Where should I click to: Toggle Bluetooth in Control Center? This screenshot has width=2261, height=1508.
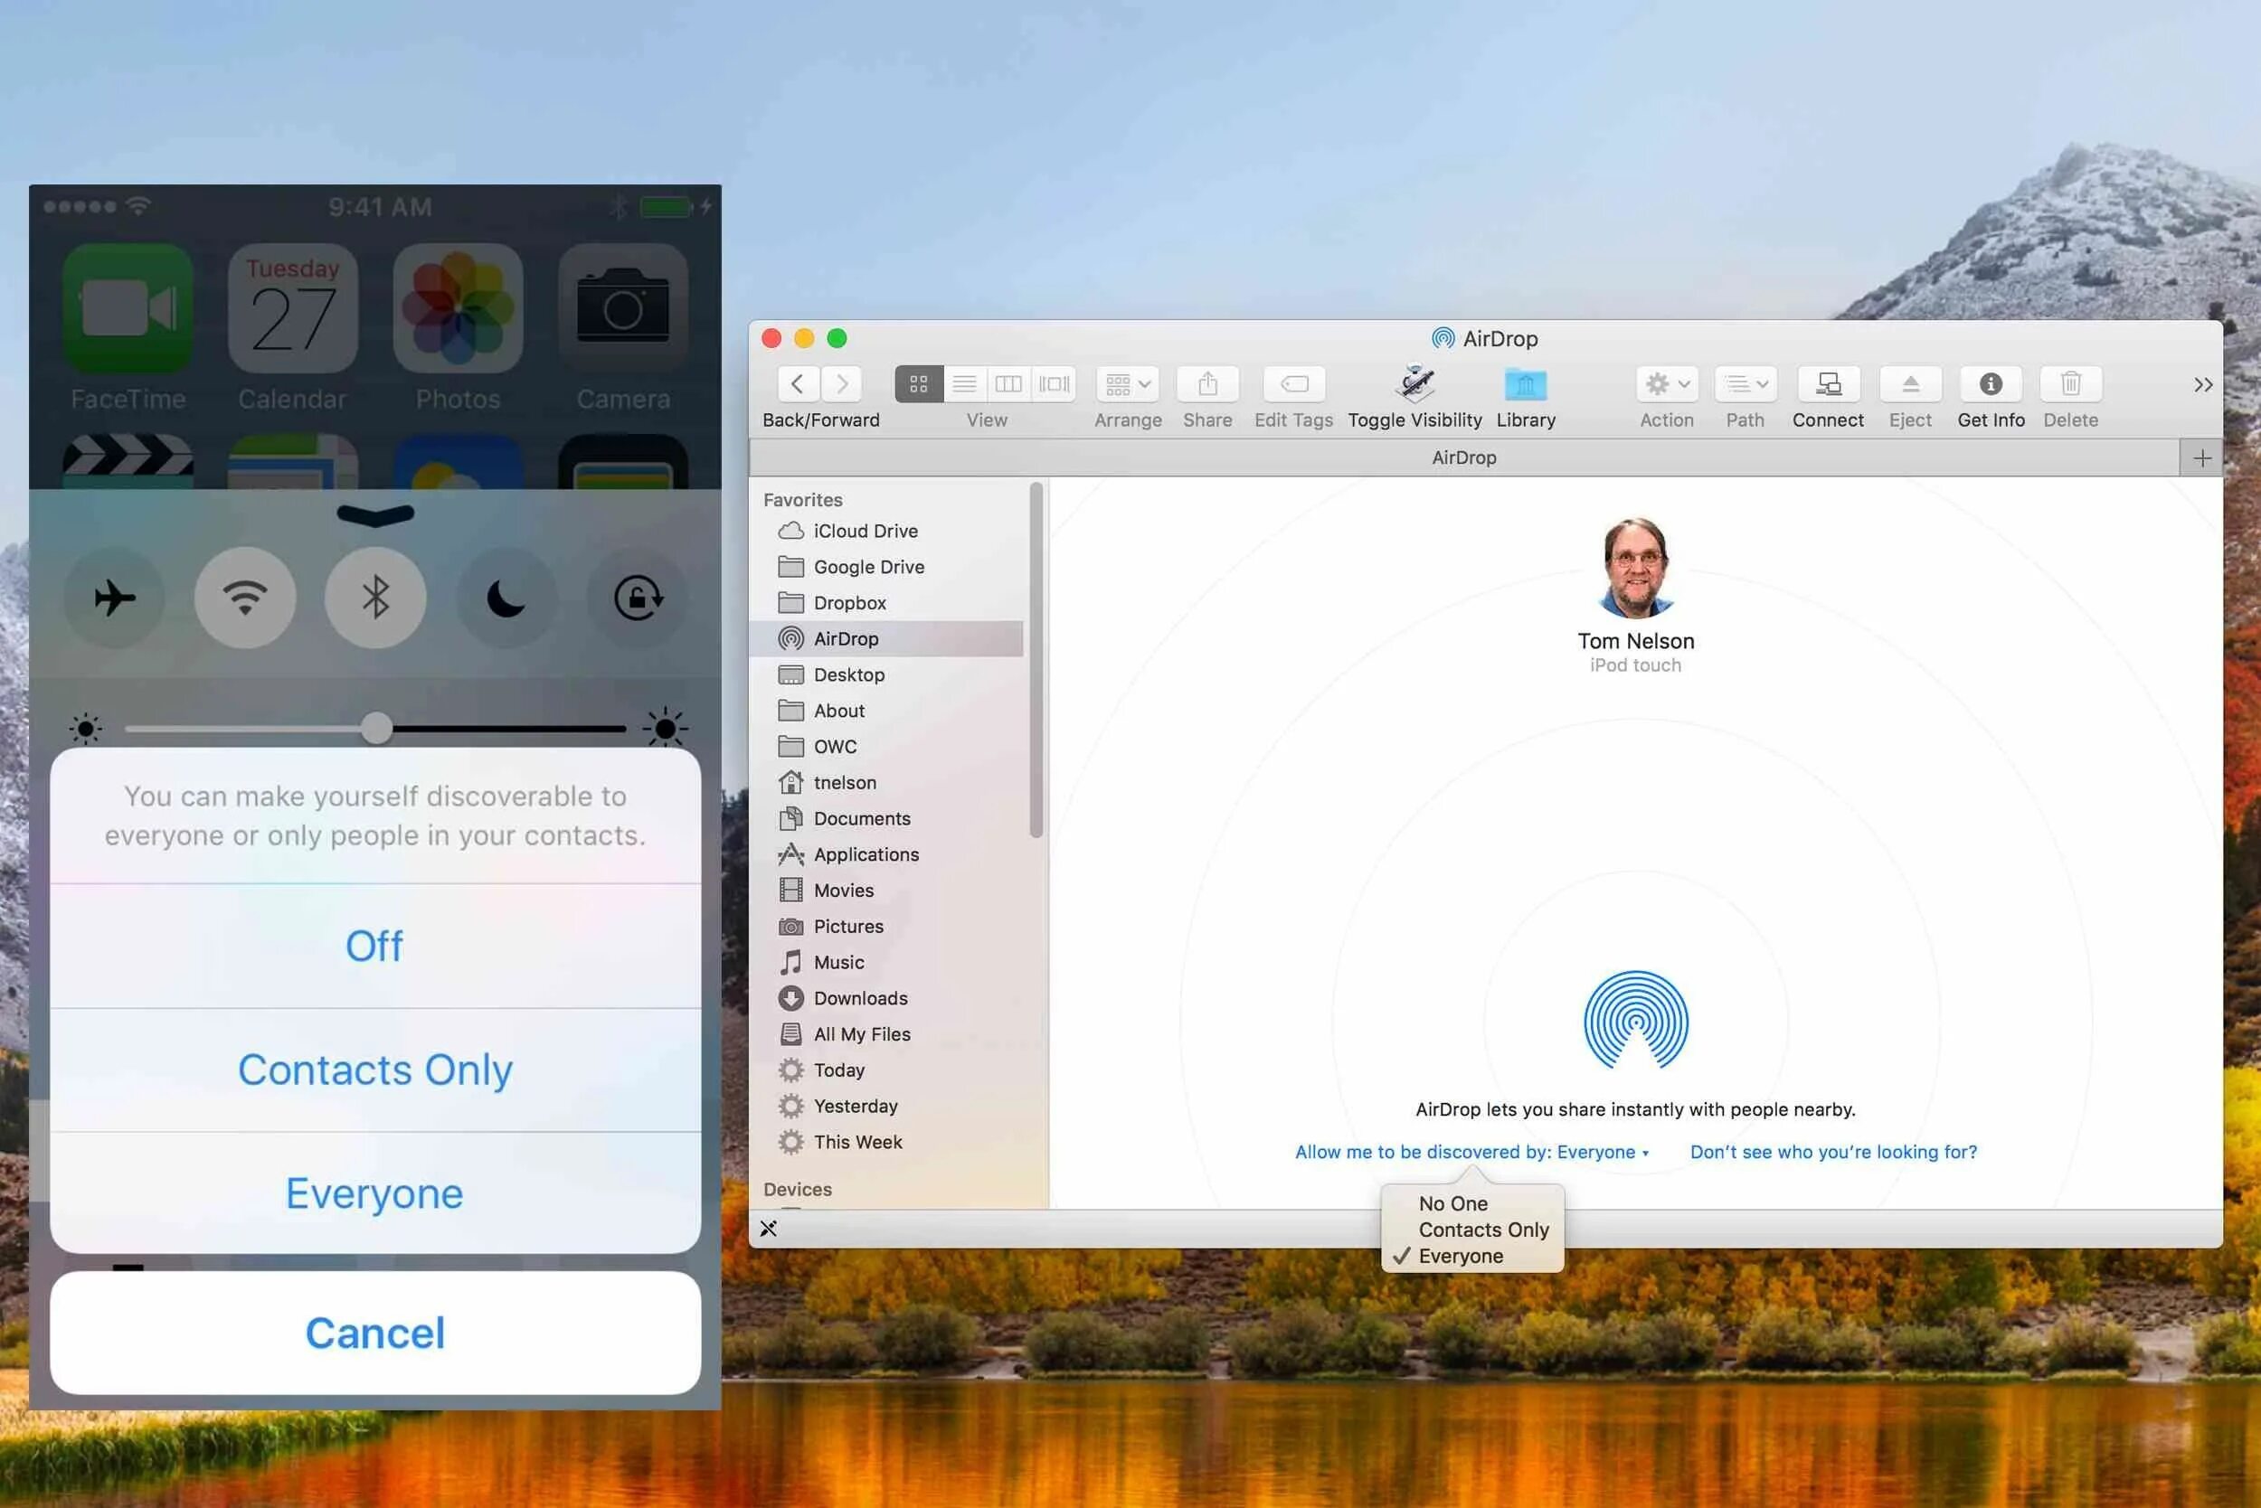point(375,598)
